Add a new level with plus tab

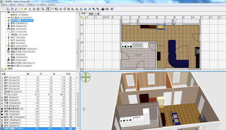point(98,14)
